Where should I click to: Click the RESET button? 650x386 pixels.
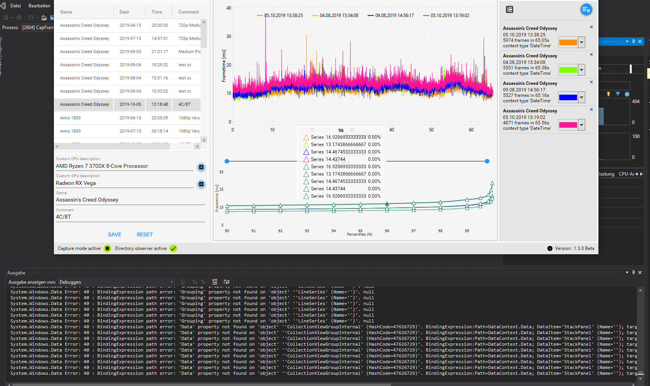(145, 234)
